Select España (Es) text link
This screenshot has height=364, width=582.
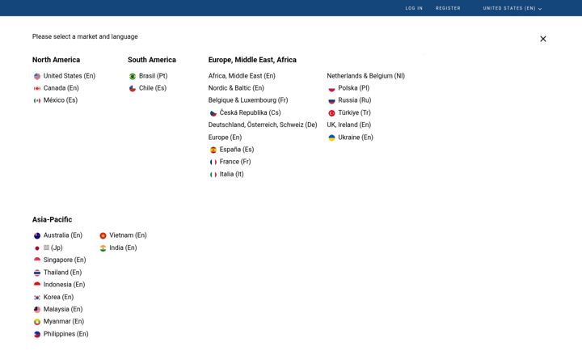click(x=237, y=150)
